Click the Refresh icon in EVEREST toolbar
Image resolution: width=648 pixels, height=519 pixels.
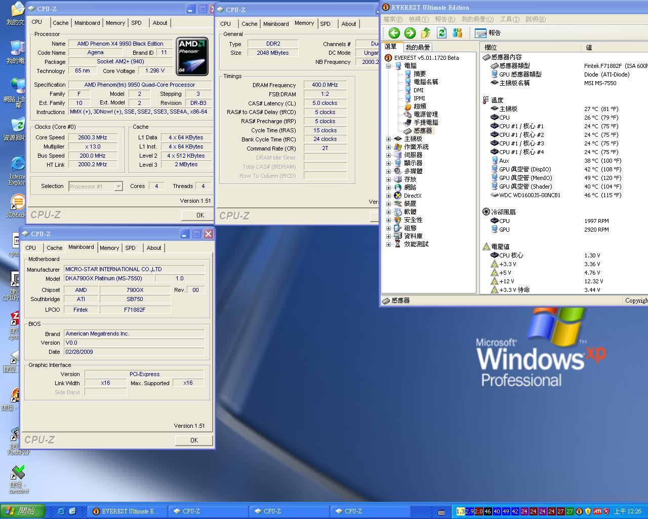pyautogui.click(x=442, y=33)
